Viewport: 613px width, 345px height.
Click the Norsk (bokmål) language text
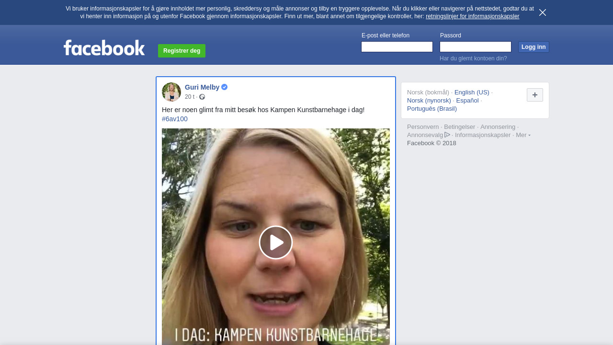(x=428, y=92)
